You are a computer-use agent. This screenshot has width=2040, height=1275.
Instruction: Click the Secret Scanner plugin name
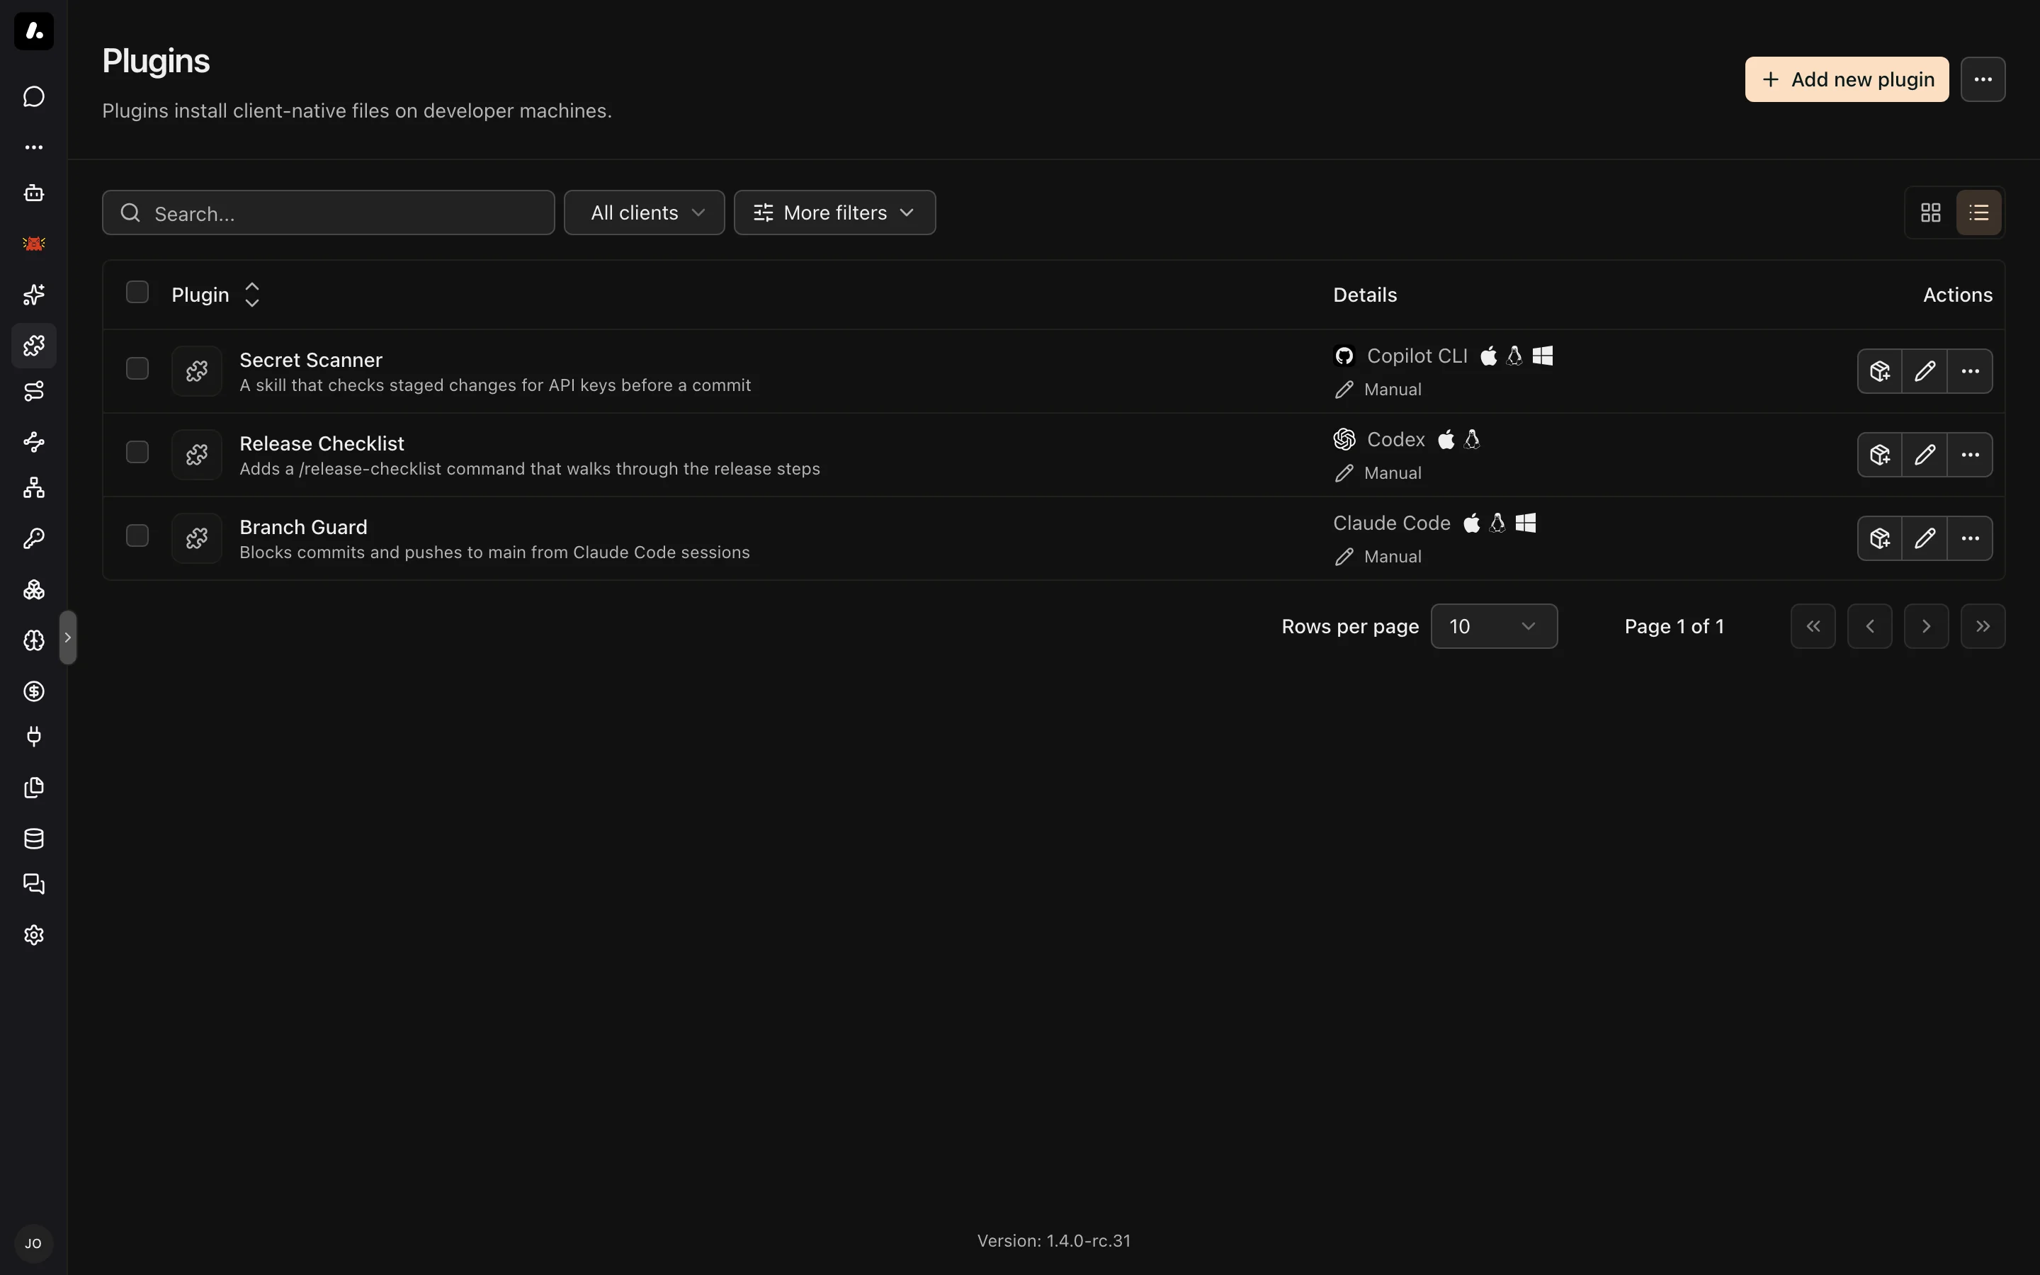(310, 360)
